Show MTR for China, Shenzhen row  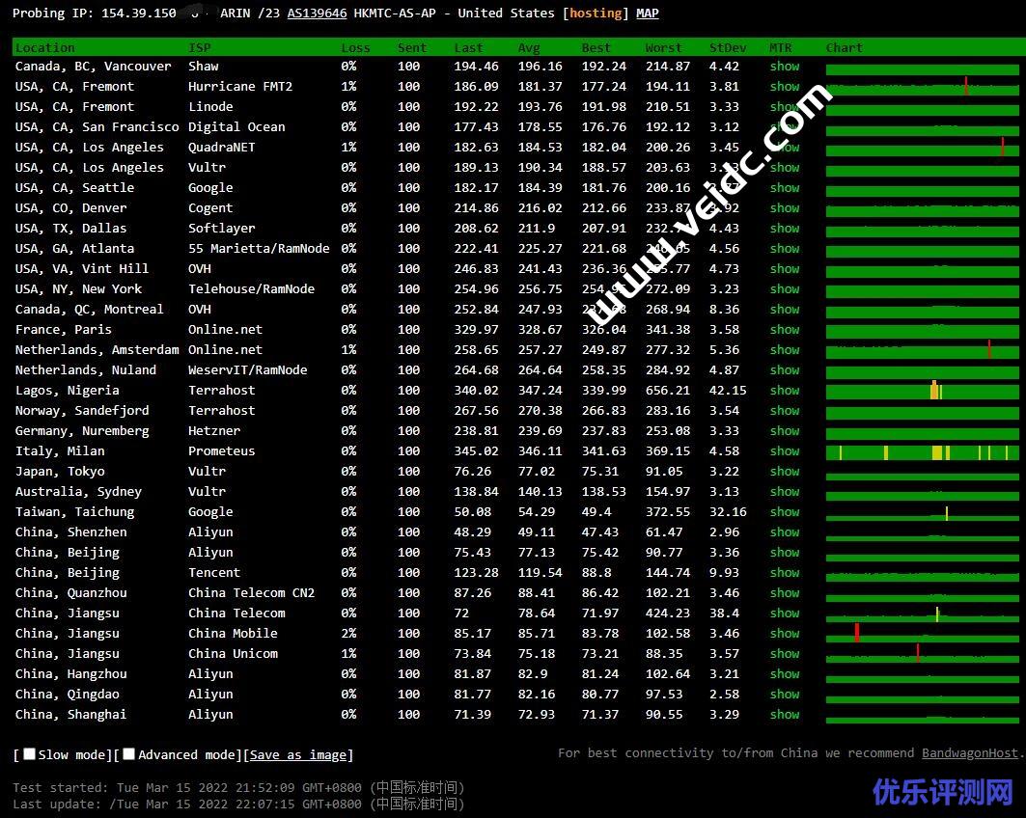[x=785, y=532]
